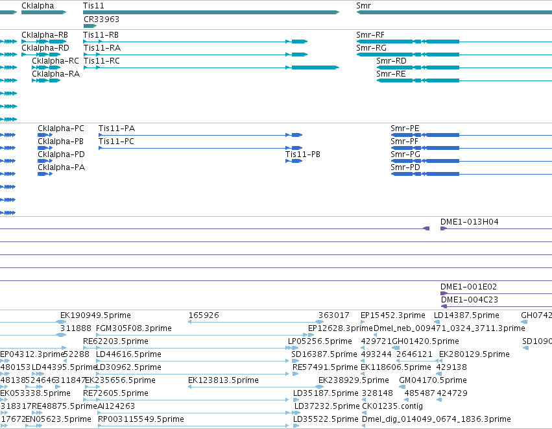Select protein Smr-PF label

[405, 141]
